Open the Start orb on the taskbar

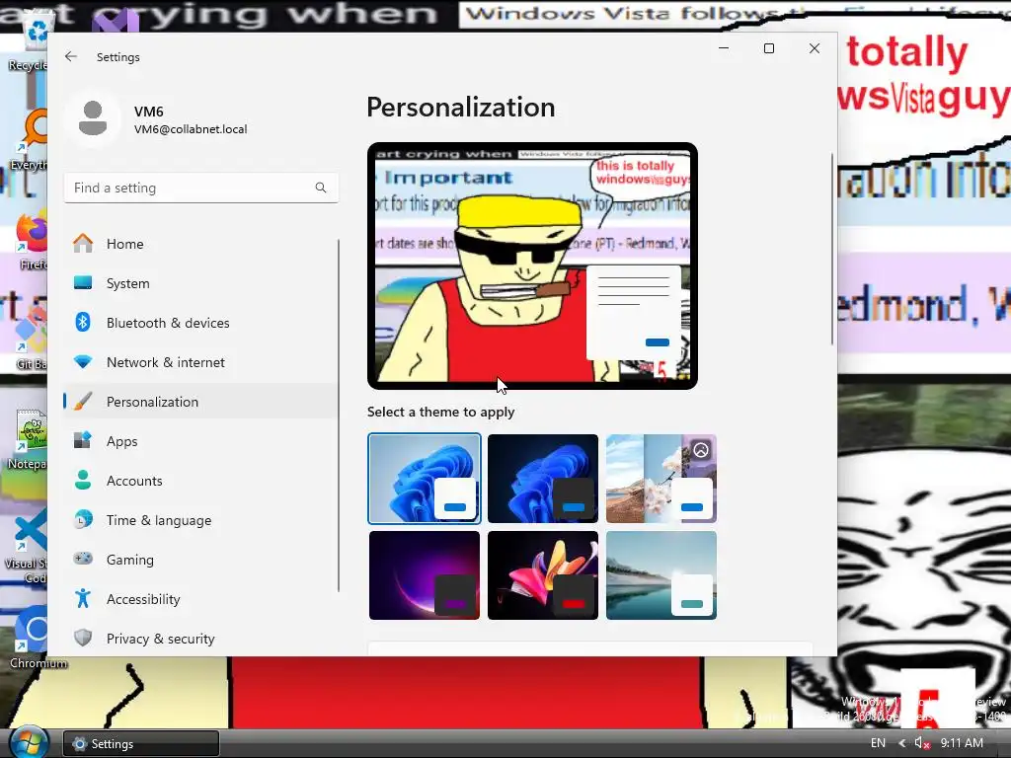pos(29,742)
